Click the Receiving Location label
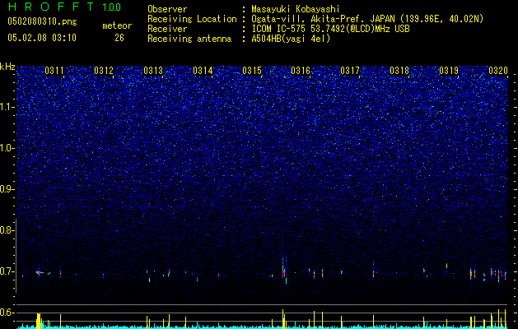 (192, 19)
